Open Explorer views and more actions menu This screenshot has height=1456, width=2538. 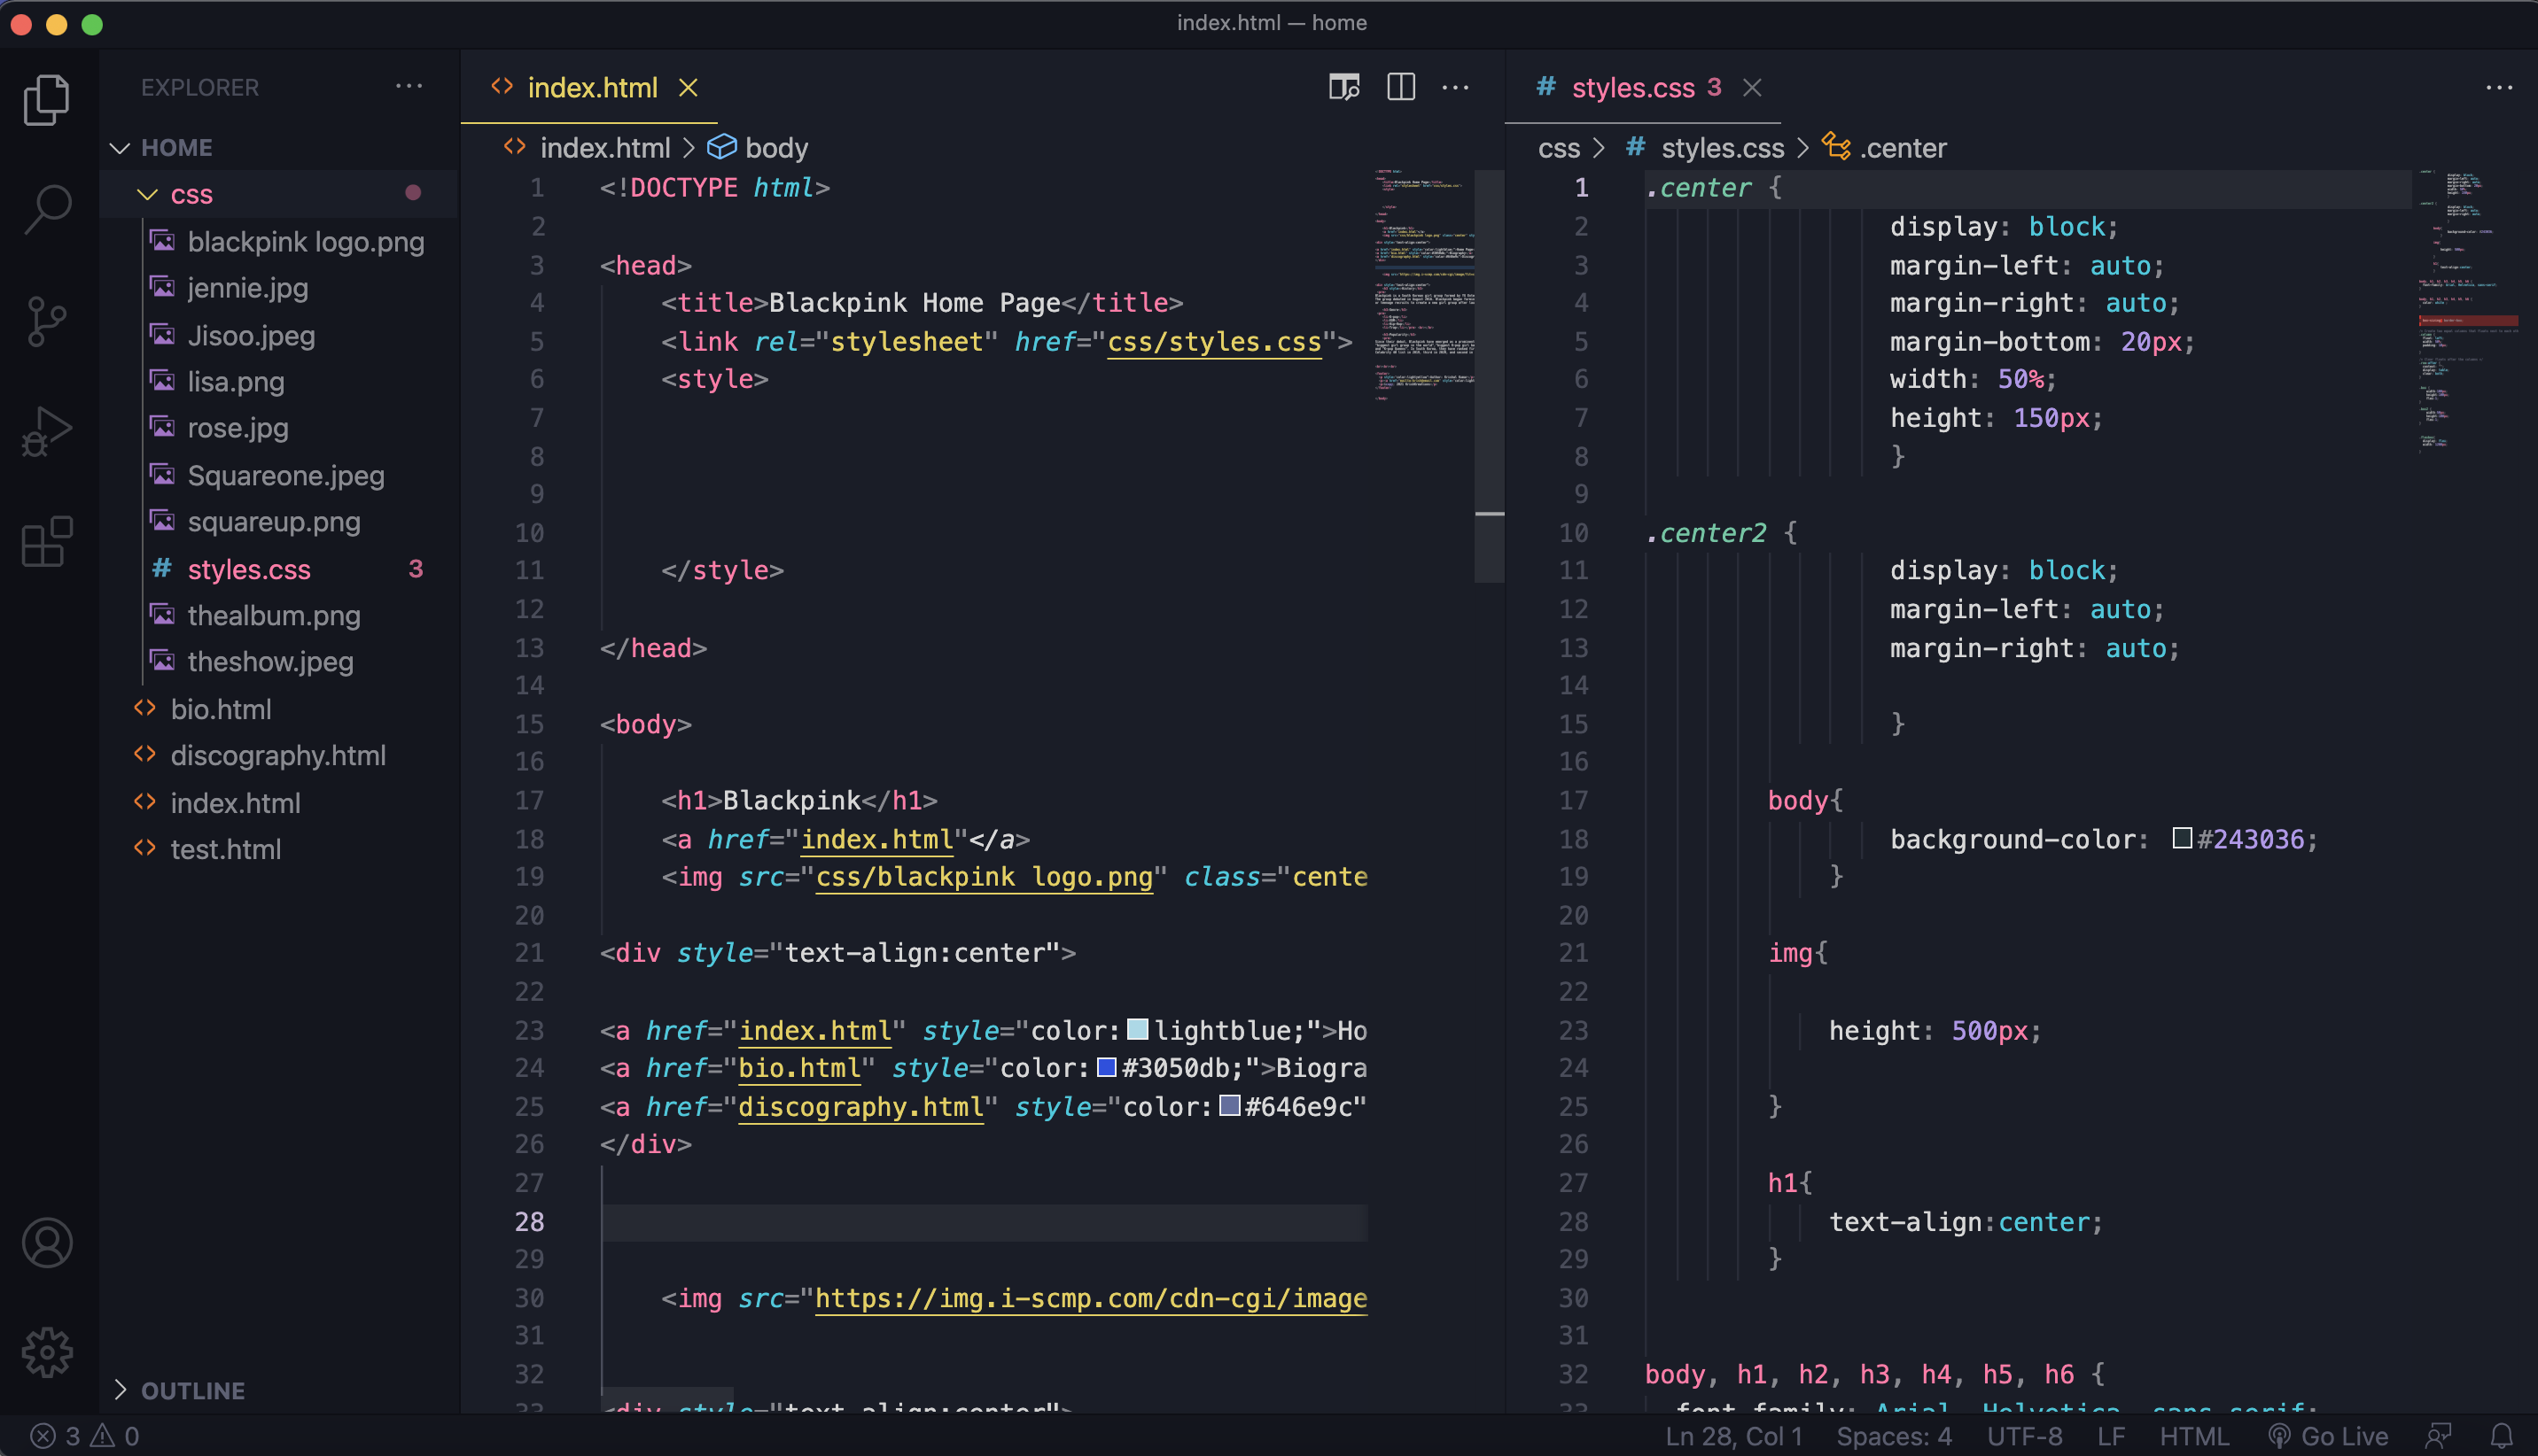click(x=409, y=87)
